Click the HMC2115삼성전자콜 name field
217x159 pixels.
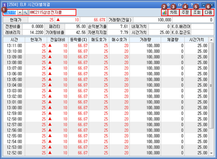click(52, 12)
